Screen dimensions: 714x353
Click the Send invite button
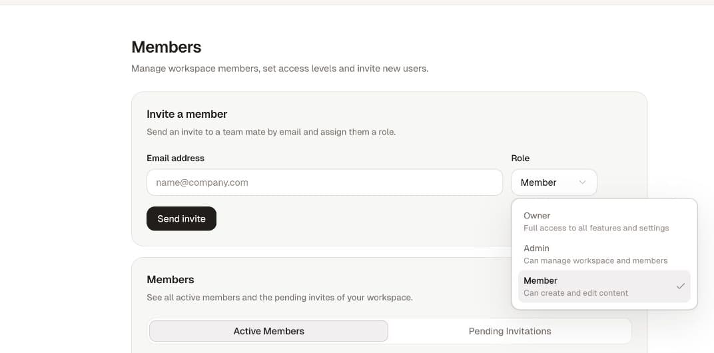click(x=181, y=218)
